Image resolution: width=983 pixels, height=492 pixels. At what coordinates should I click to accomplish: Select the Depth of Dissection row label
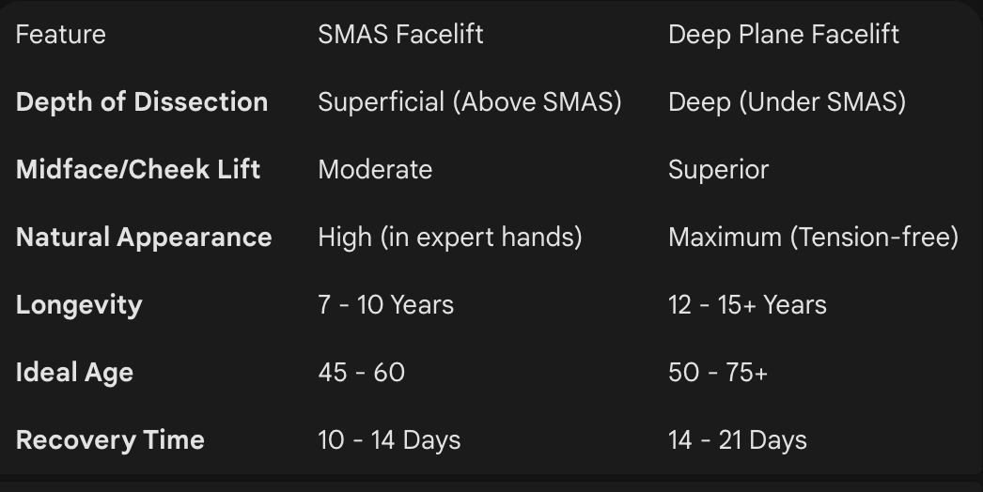[x=142, y=102]
